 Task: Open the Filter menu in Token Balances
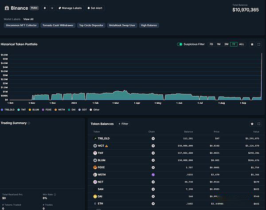point(123,124)
